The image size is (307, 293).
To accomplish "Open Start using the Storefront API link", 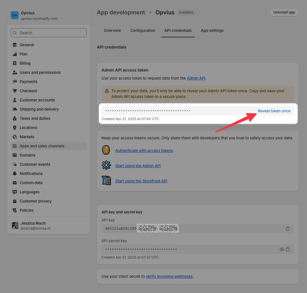I will click(141, 181).
